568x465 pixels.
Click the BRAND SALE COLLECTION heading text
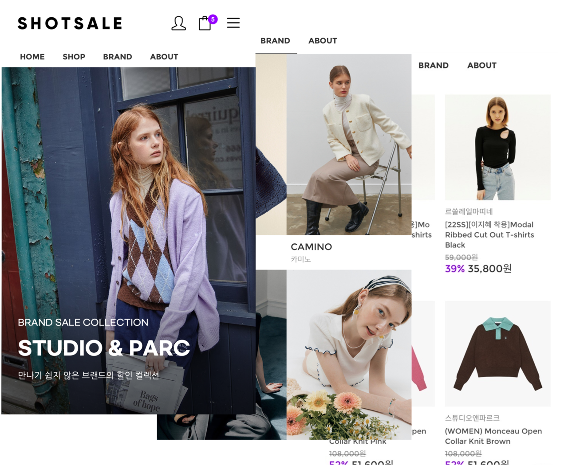pos(83,322)
